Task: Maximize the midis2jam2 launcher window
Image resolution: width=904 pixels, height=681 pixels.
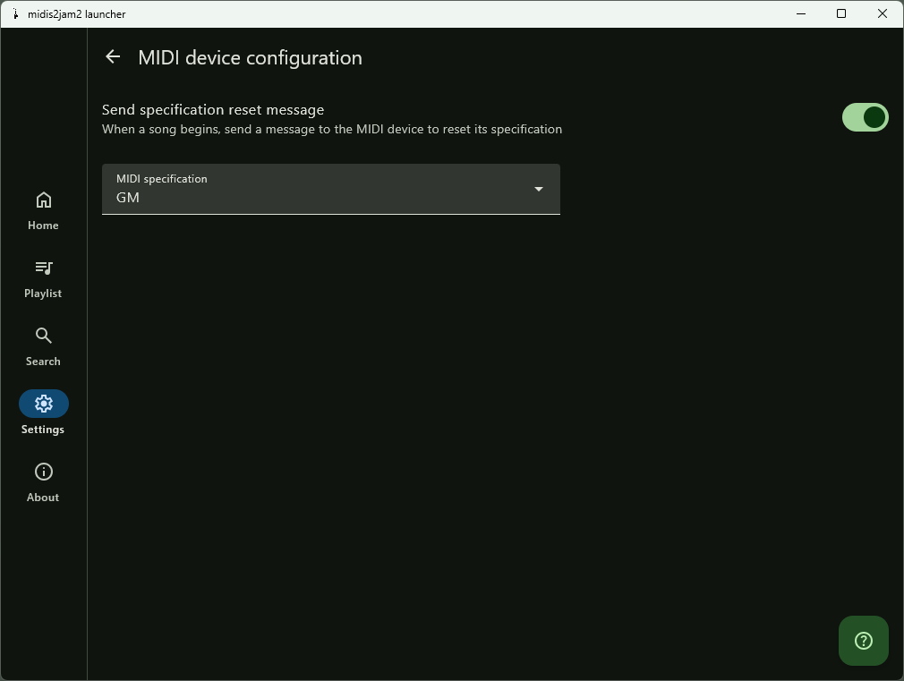Action: 841,13
